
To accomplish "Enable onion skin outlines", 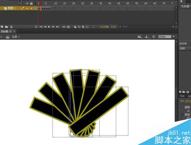I will coord(79,27).
